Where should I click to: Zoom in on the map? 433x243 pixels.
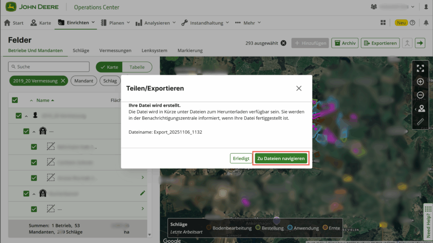pos(420,82)
